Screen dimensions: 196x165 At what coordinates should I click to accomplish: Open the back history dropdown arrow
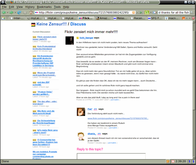(x=8, y=13)
